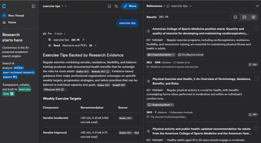Collapse the left sidebar panel icon
The image size is (261, 143).
pyautogui.click(x=33, y=6)
